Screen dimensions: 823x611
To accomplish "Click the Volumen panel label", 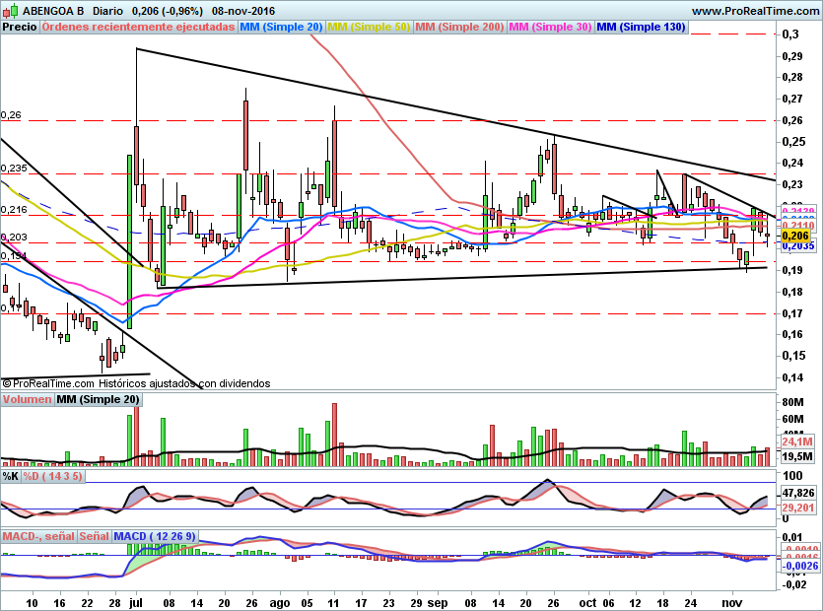I will pos(27,399).
